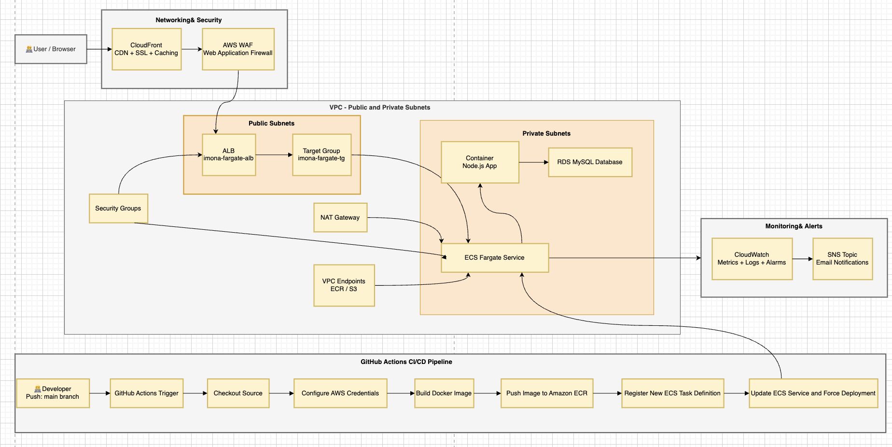Select the Update ECS Service and Force Deployment step

click(x=813, y=393)
